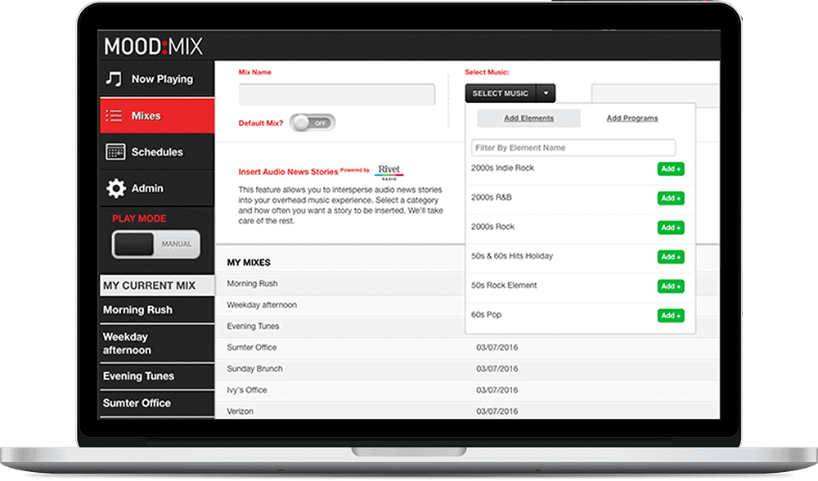Click the My Mixes heading

tap(249, 263)
